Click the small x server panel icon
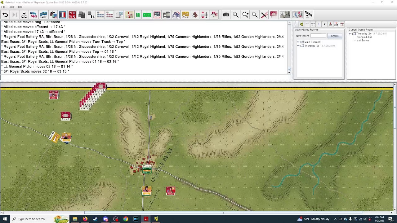 point(324,24)
